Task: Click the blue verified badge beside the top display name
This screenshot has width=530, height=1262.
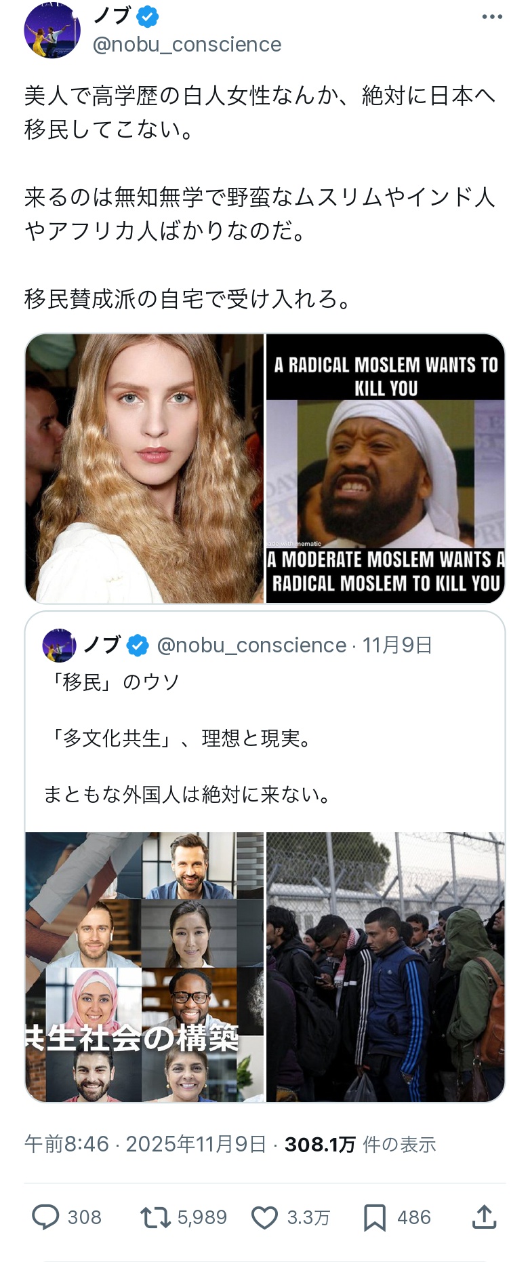Action: [x=148, y=16]
